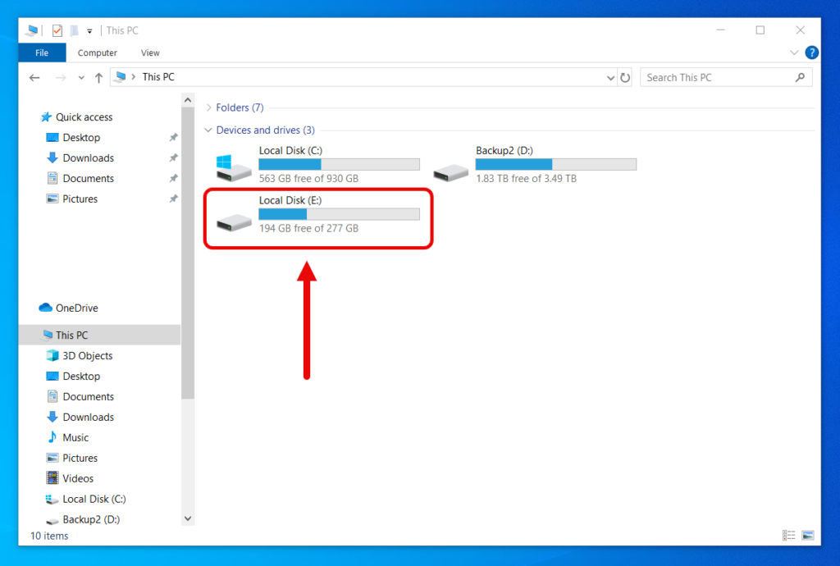Open Documents under Quick access
Image resolution: width=840 pixels, height=566 pixels.
pyautogui.click(x=88, y=178)
